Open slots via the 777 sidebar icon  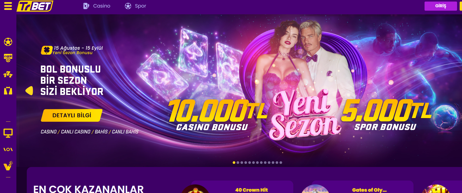[8, 74]
